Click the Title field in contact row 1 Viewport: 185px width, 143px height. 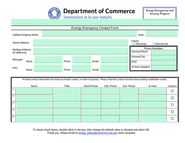(67, 91)
